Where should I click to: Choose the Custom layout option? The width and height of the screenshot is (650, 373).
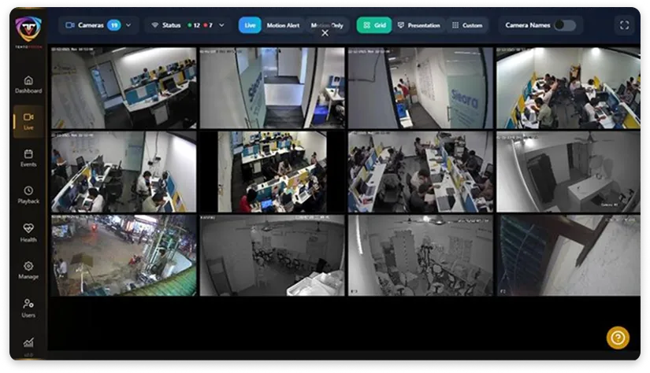466,25
